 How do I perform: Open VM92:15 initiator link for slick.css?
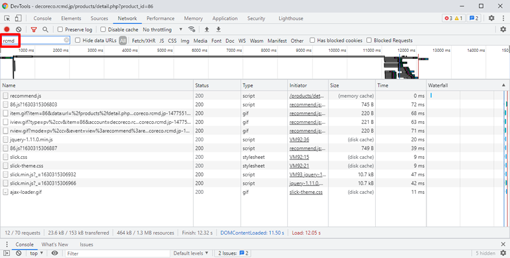(x=299, y=157)
